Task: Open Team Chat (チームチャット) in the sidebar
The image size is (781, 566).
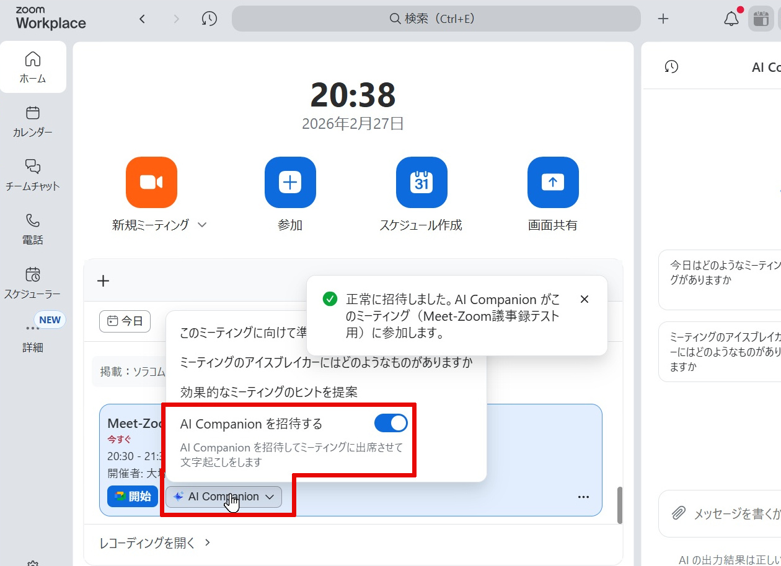Action: click(33, 175)
